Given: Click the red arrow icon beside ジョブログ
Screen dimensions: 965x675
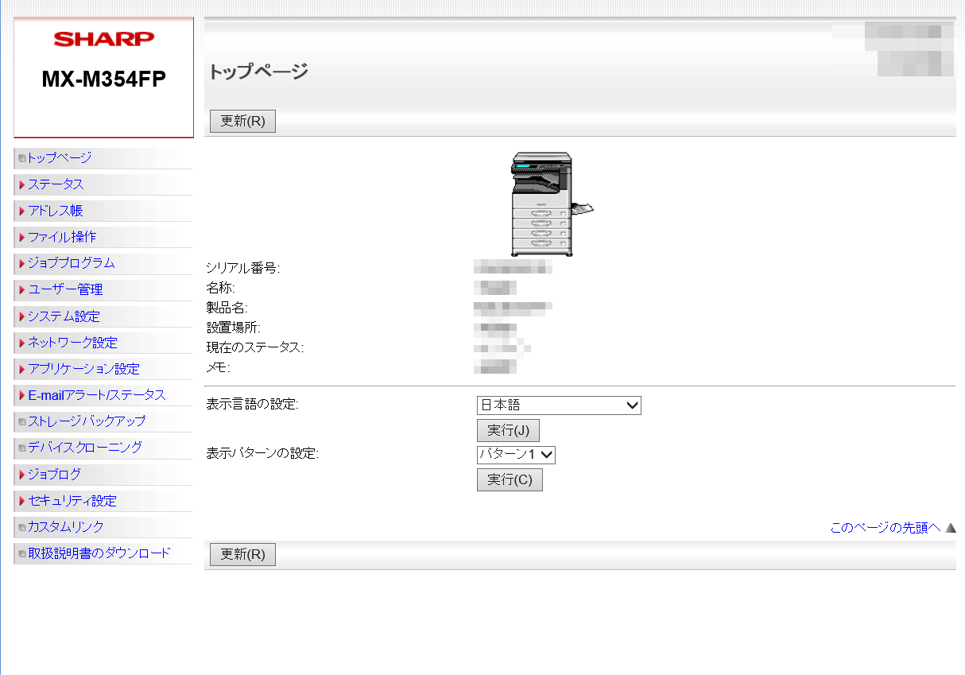Looking at the screenshot, I should point(22,475).
